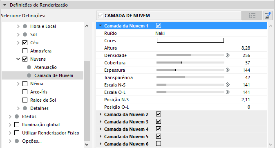This screenshot has height=148, width=275.
Task: Uncheck Camada da Nuvem 2 checkbox
Action: point(159,114)
